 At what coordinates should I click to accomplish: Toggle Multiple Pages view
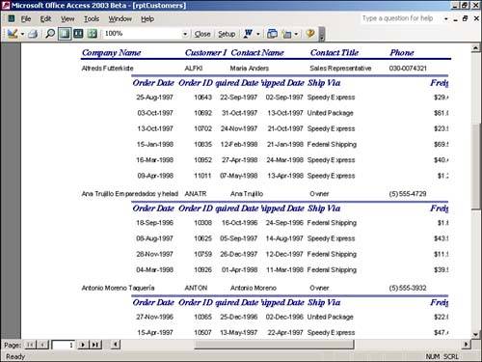93,34
